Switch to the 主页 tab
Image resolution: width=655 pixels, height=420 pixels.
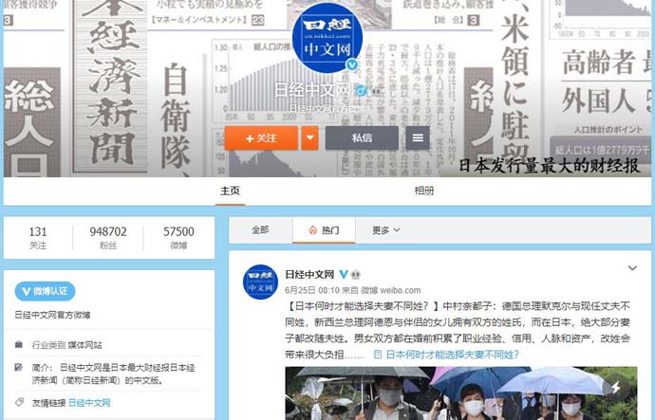pyautogui.click(x=230, y=191)
